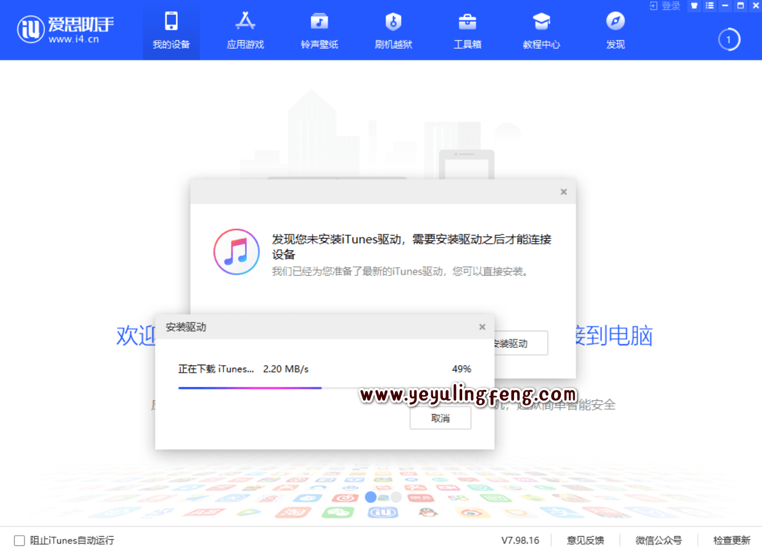The width and height of the screenshot is (762, 551).
Task: Click the 安装驱动 dialog title
Action: click(x=186, y=327)
